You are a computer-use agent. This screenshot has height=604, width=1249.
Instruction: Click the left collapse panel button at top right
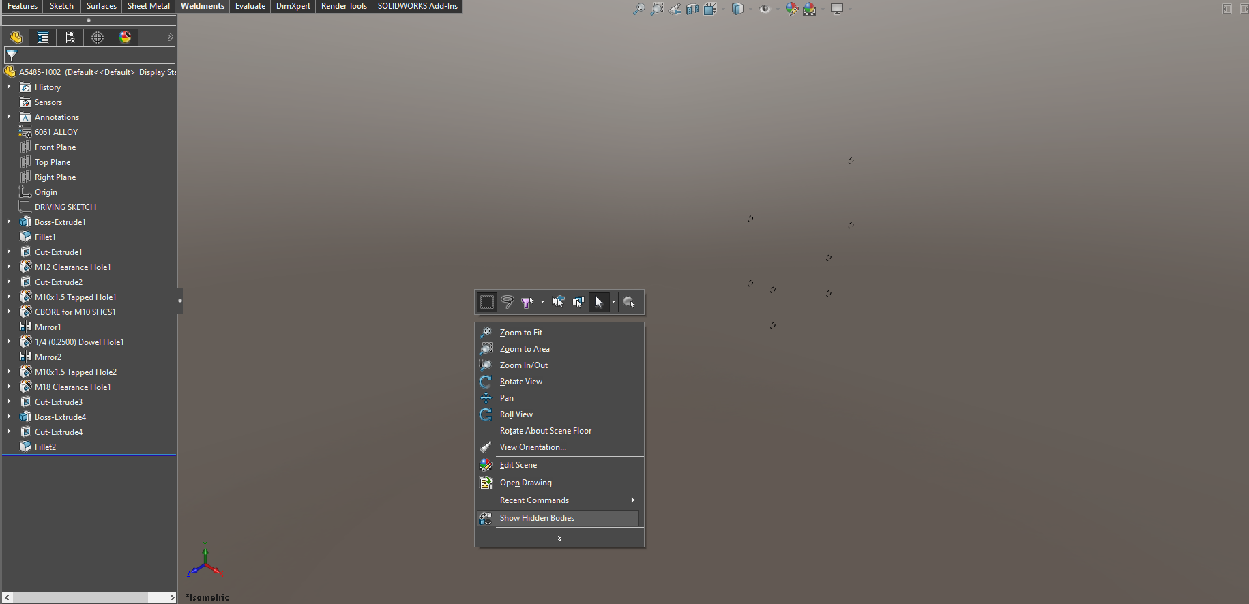point(1226,9)
